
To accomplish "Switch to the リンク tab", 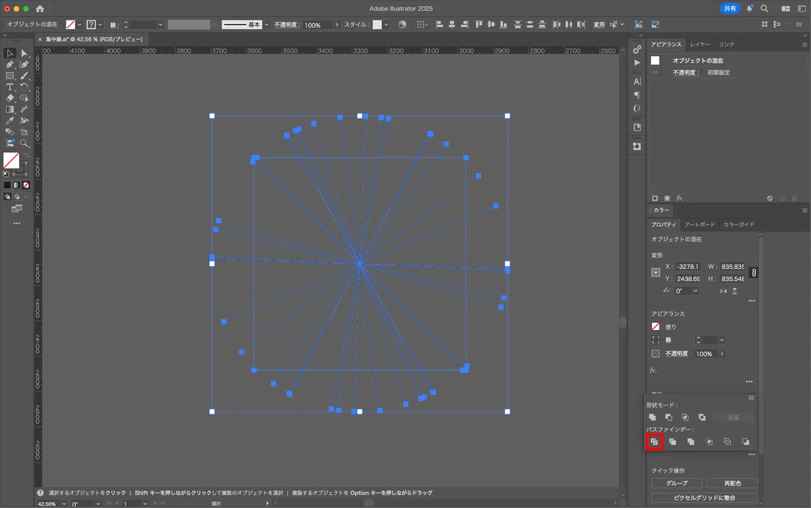I will 727,44.
